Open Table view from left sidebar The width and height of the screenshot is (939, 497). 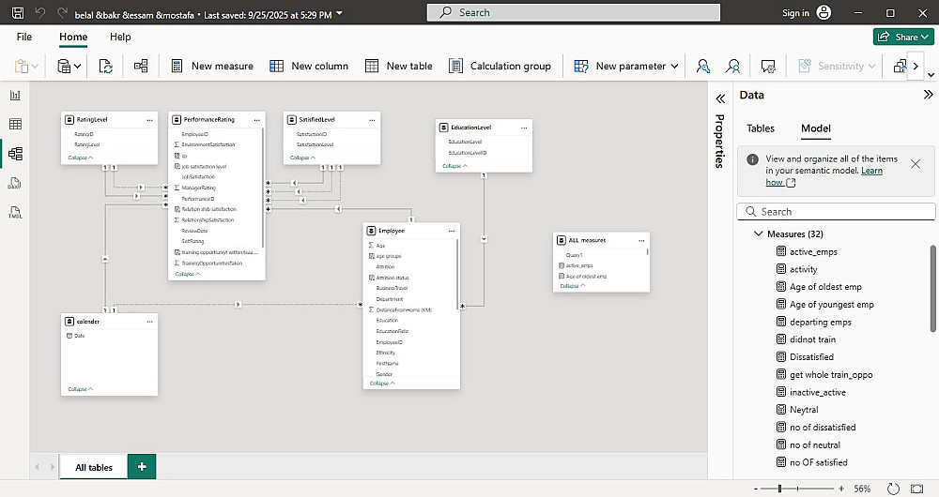pyautogui.click(x=15, y=124)
